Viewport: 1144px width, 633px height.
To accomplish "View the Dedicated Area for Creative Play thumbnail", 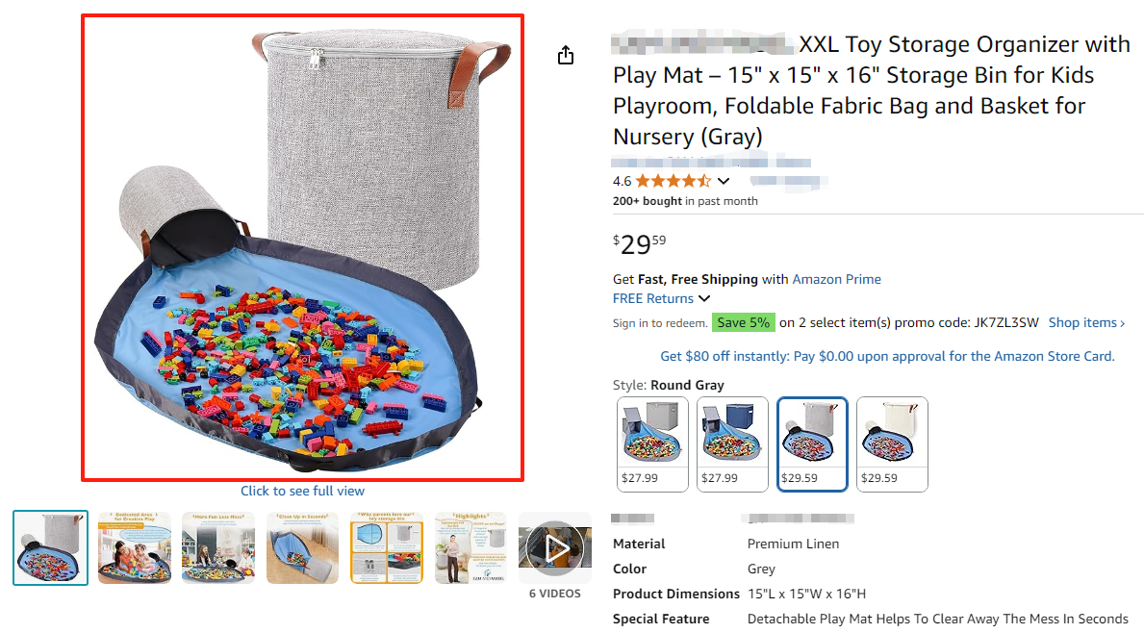I will point(135,547).
